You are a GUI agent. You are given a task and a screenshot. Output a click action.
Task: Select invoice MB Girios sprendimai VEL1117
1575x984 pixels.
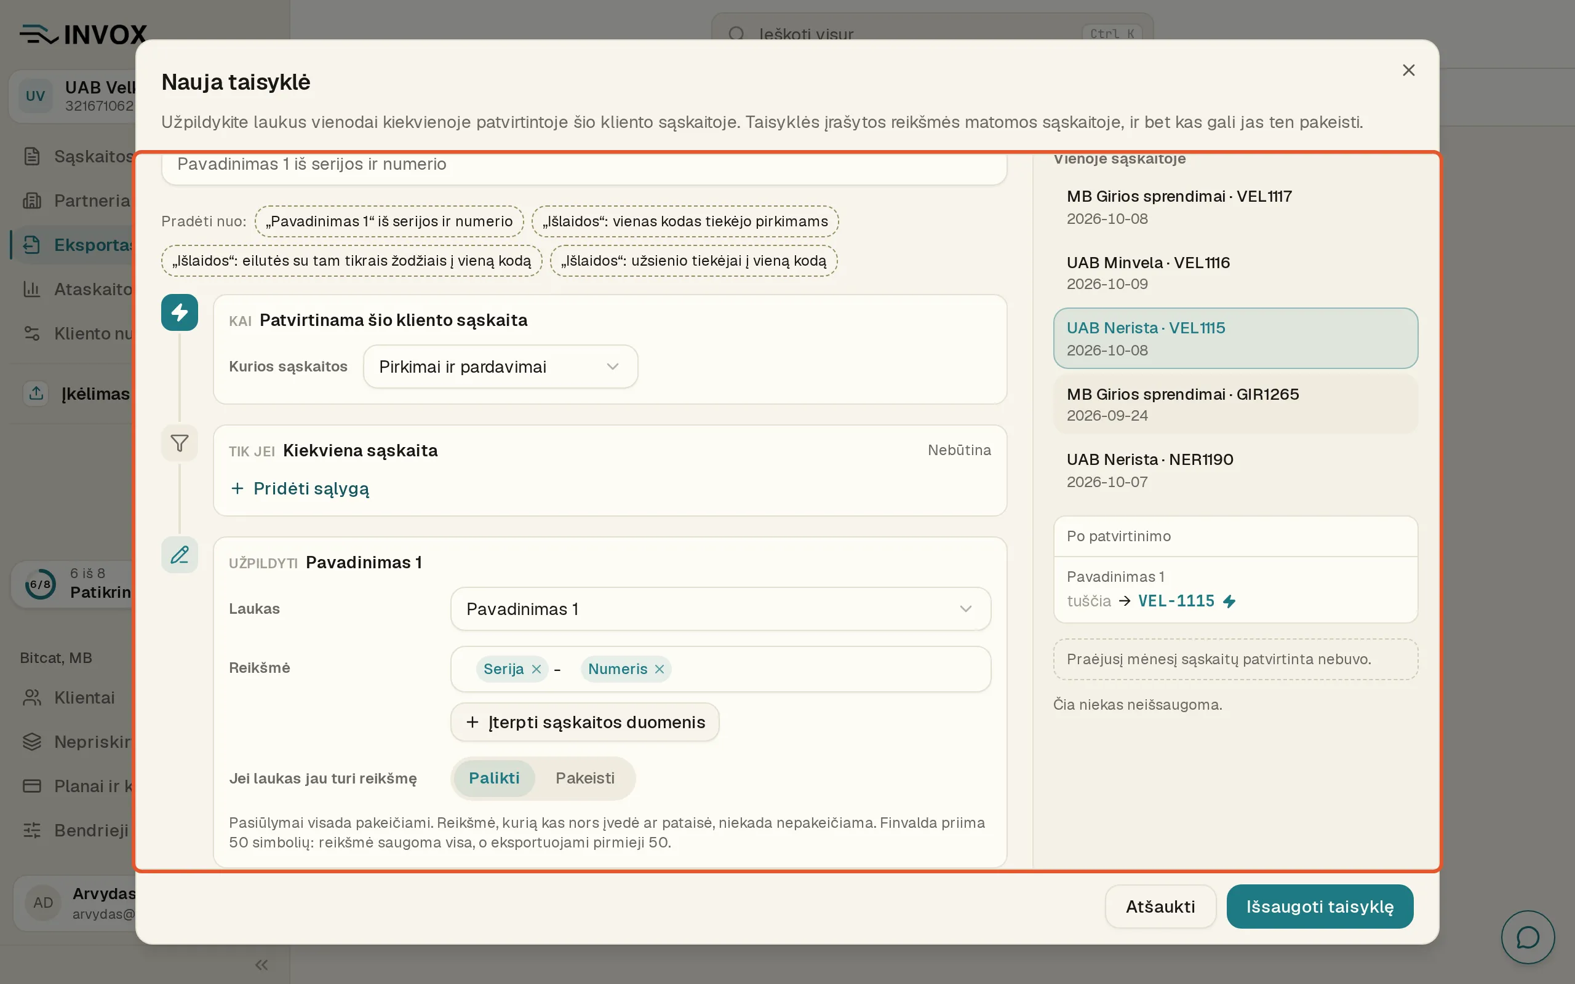tap(1235, 207)
